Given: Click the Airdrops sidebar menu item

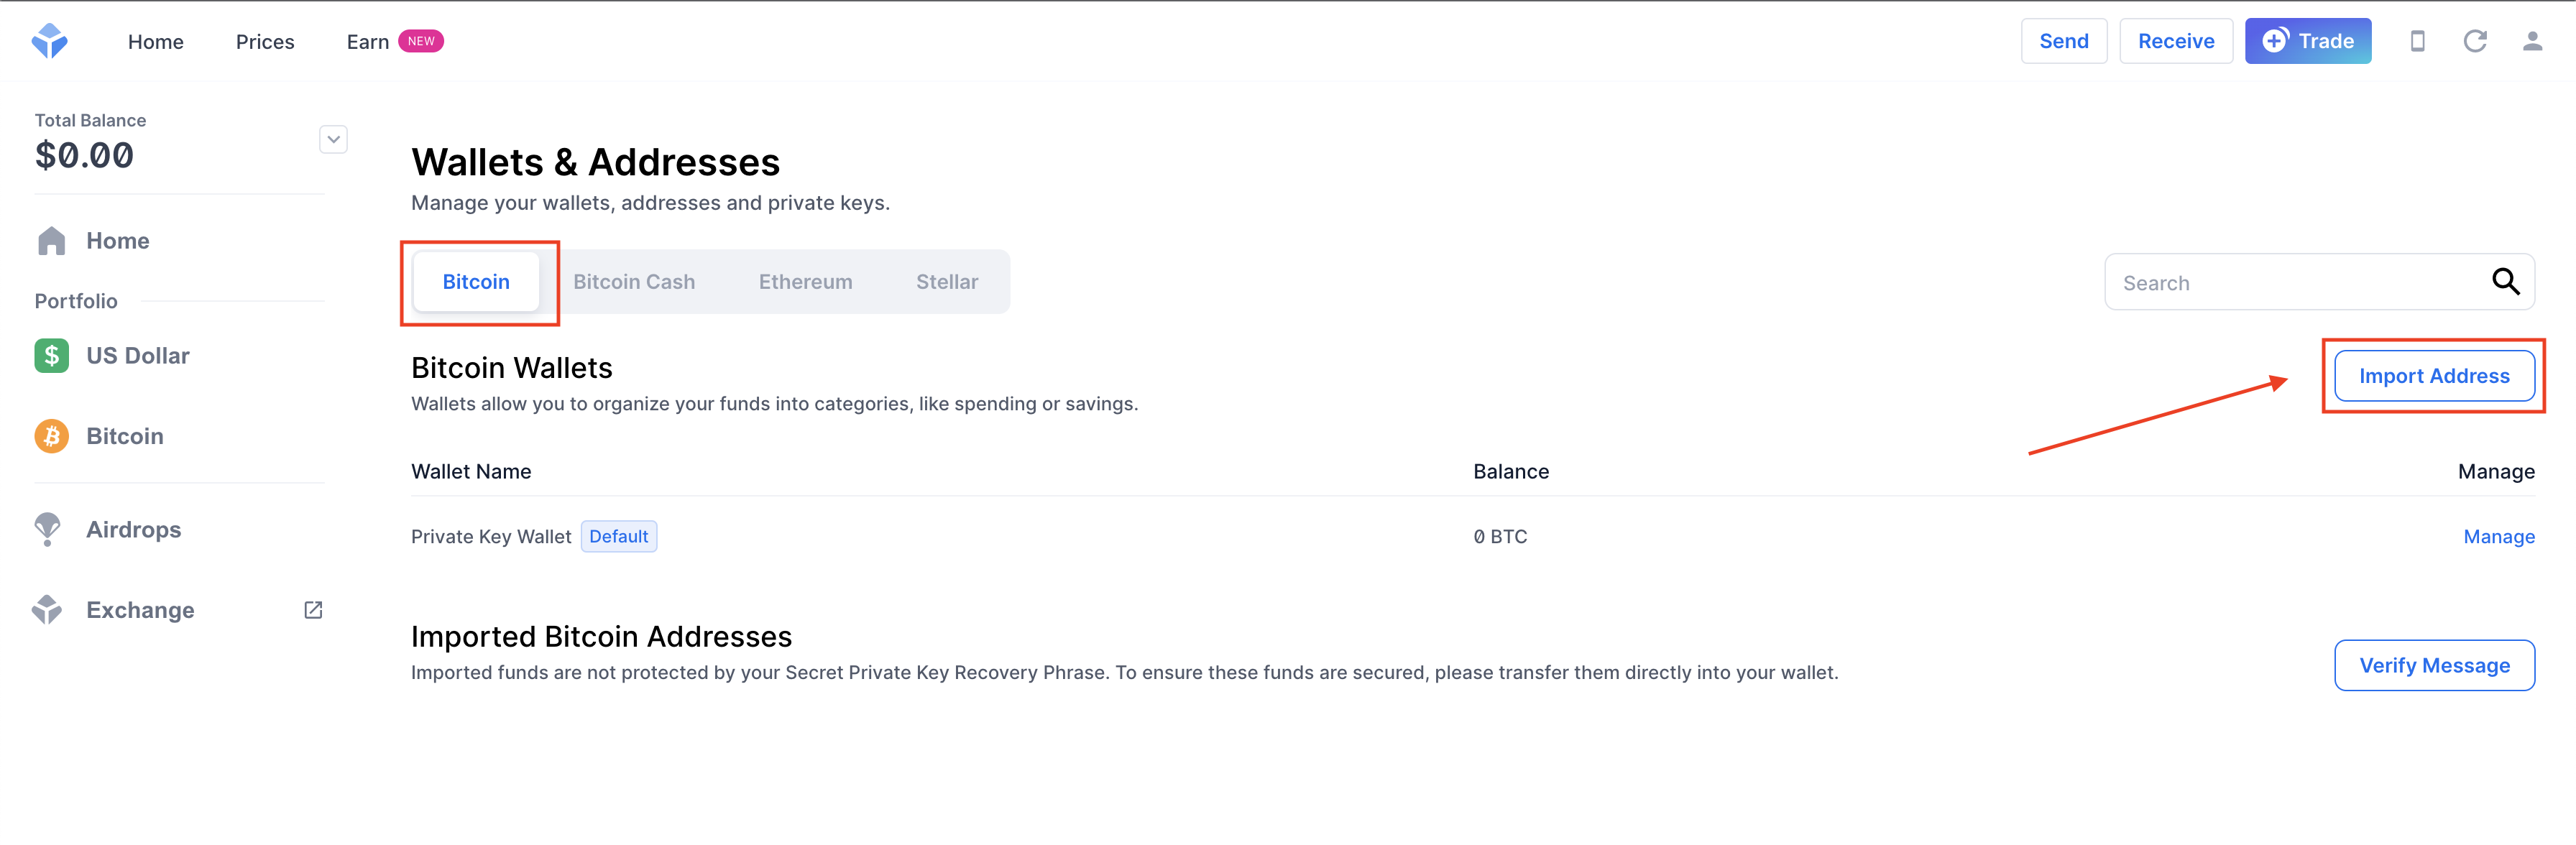Looking at the screenshot, I should tap(132, 530).
